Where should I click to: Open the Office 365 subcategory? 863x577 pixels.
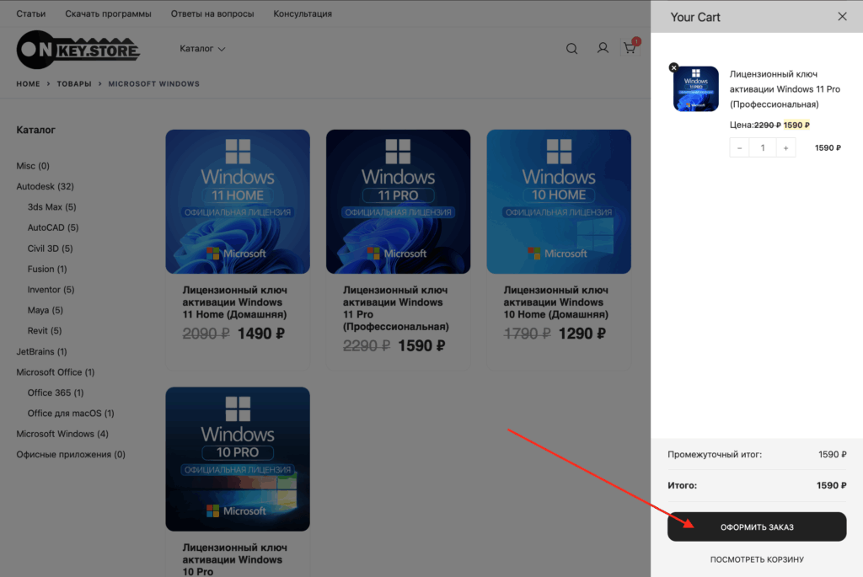[56, 393]
